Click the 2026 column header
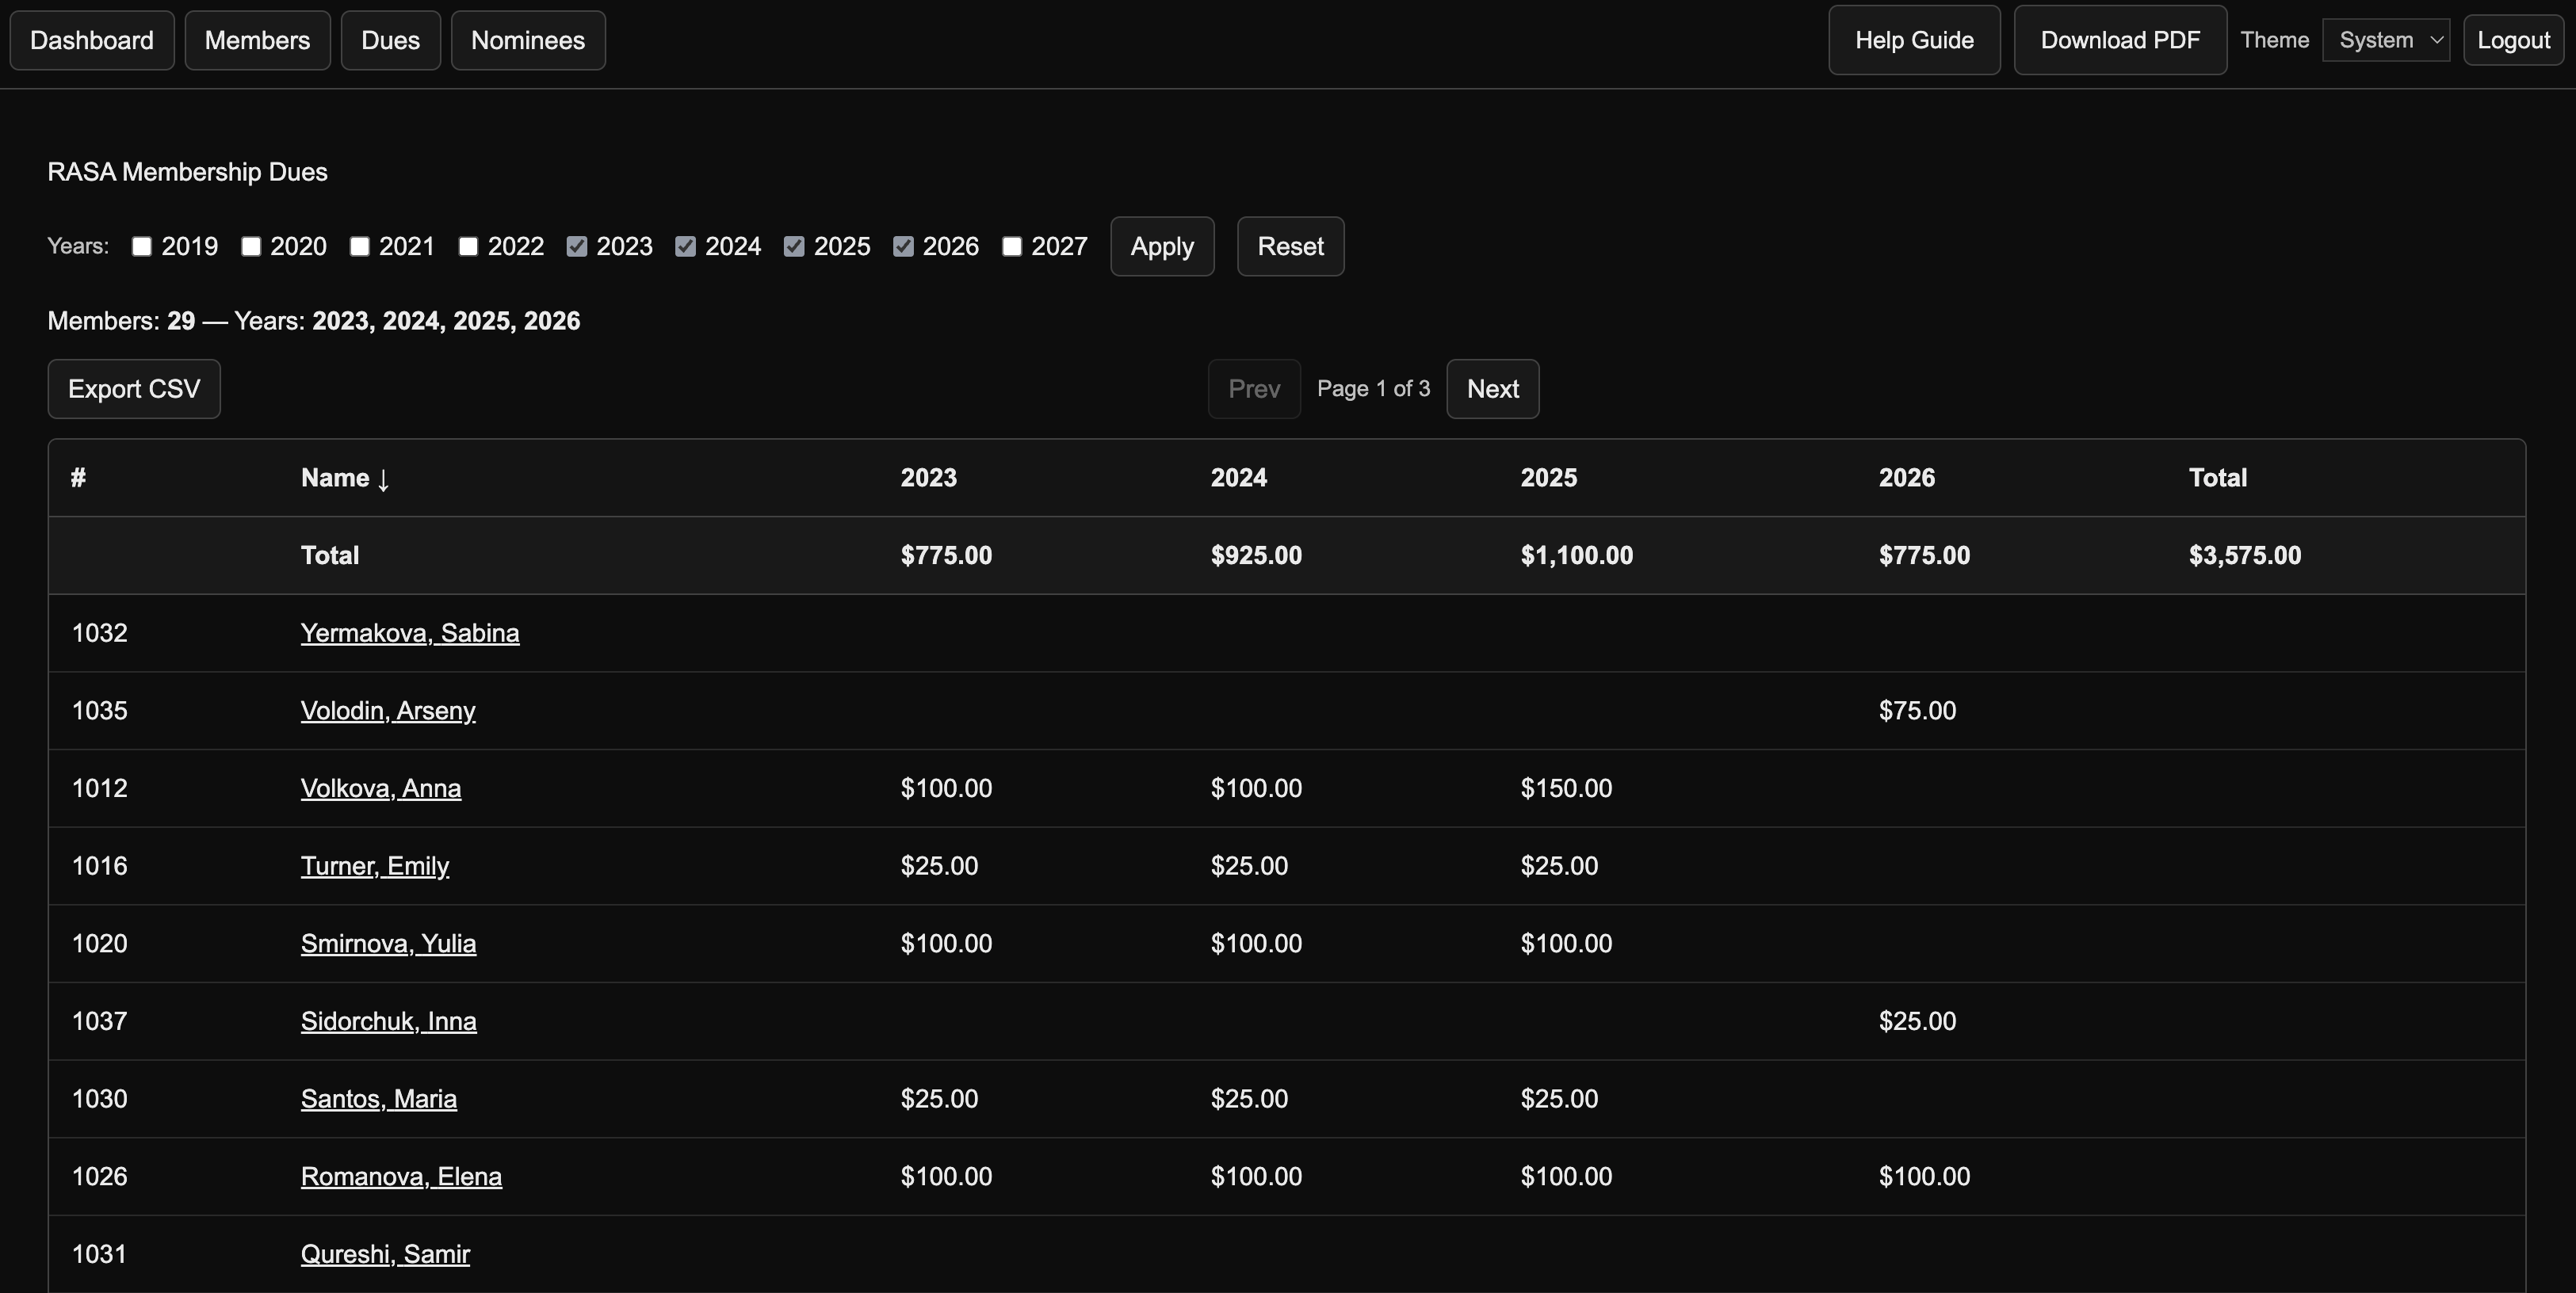The image size is (2576, 1293). (1906, 478)
